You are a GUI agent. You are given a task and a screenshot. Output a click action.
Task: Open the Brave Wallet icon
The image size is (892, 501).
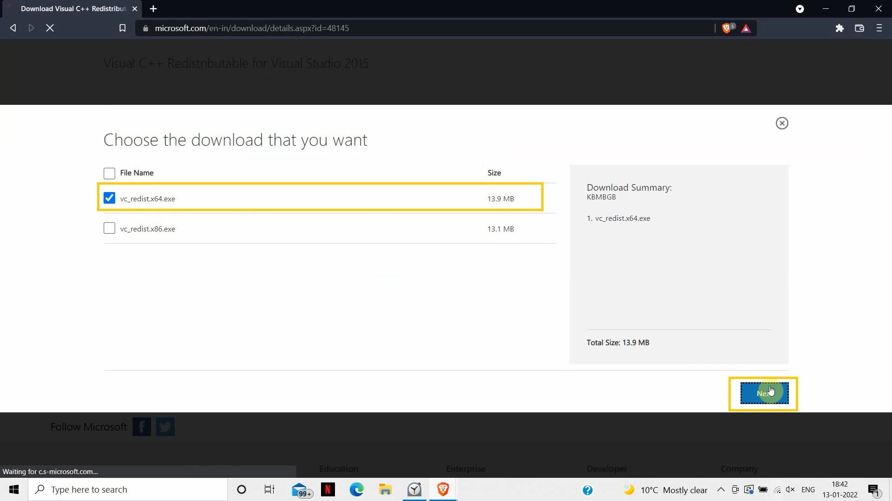pyautogui.click(x=859, y=28)
